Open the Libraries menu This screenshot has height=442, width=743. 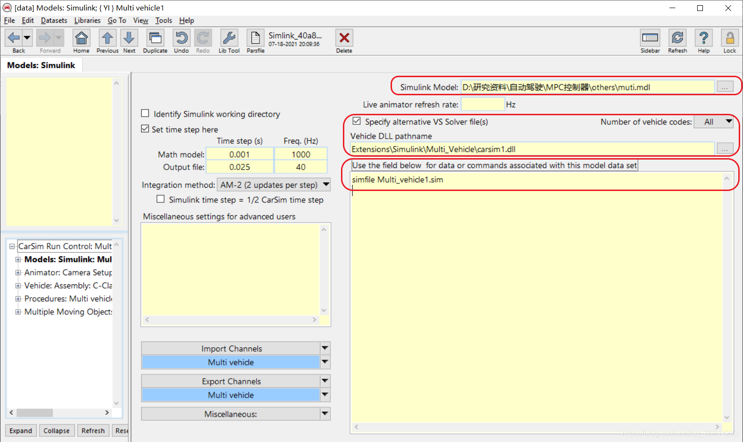point(87,20)
